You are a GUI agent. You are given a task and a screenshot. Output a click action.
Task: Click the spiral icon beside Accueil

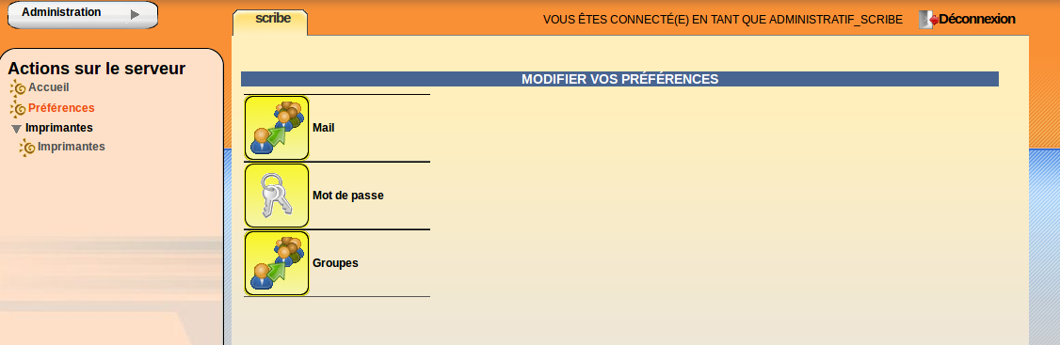coord(18,87)
